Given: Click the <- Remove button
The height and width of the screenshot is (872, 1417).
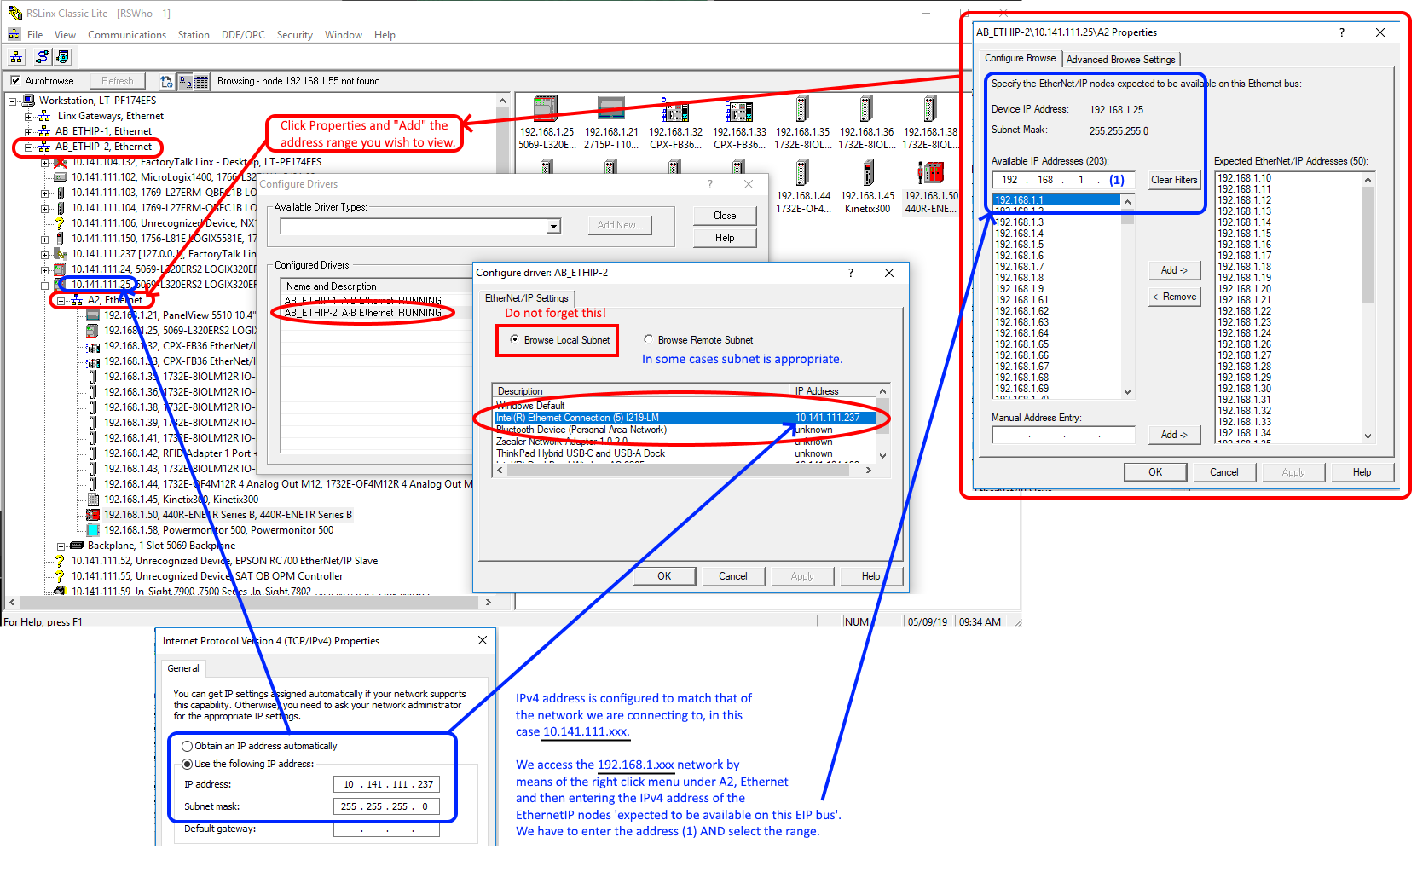Looking at the screenshot, I should 1174,297.
